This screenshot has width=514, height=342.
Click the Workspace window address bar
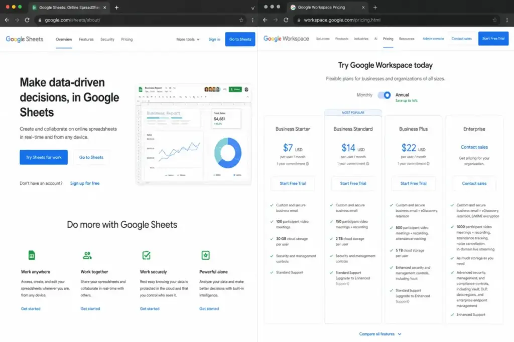pyautogui.click(x=396, y=20)
